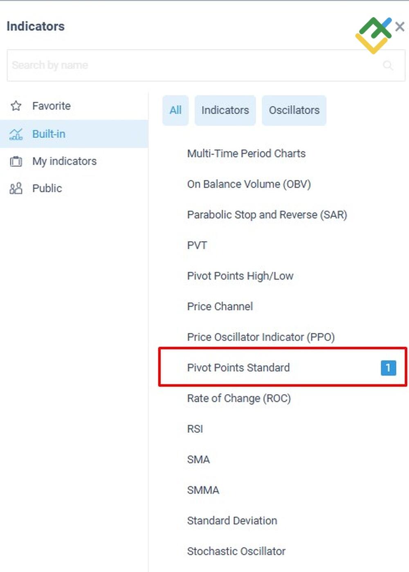Choose Price Oscillator Indicator (PPO)
Screen dimensions: 409x572
click(x=261, y=337)
